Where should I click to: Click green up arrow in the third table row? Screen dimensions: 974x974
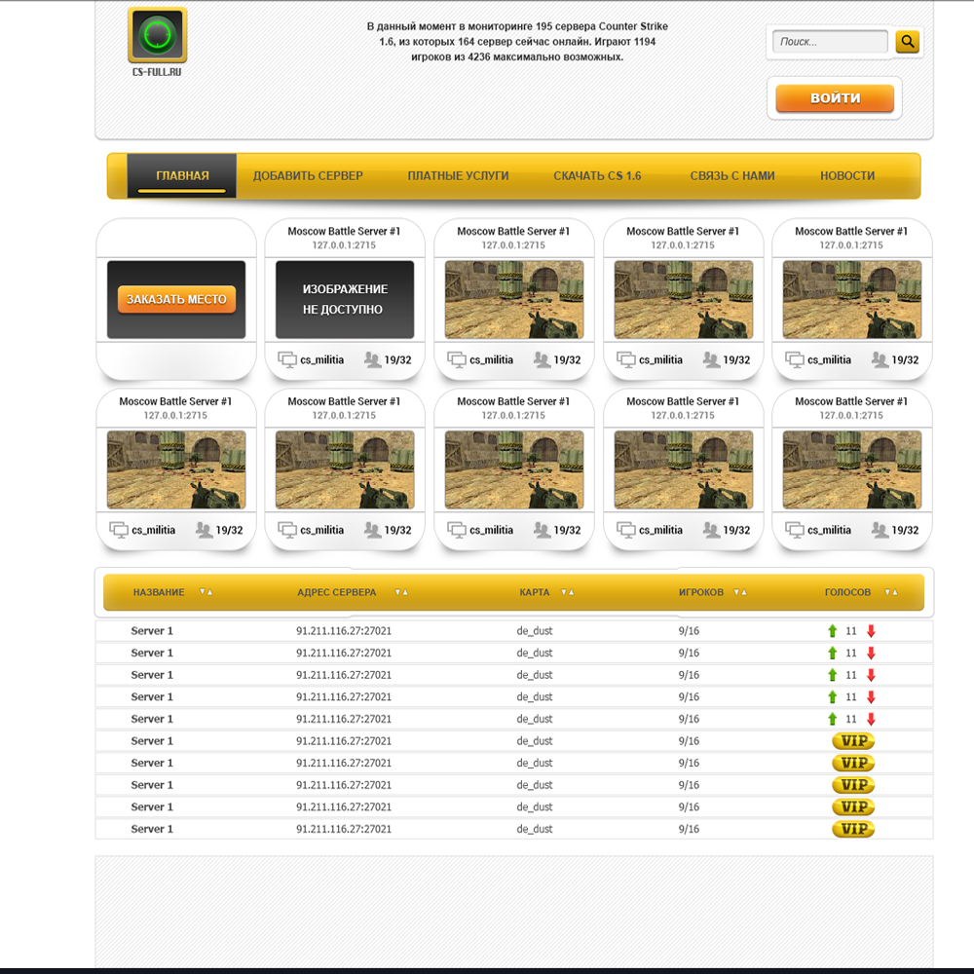point(832,675)
